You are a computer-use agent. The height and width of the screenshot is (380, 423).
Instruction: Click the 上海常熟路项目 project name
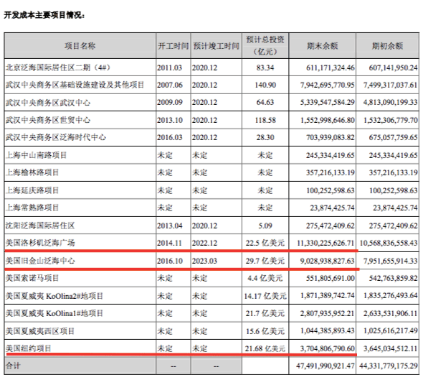coord(32,208)
